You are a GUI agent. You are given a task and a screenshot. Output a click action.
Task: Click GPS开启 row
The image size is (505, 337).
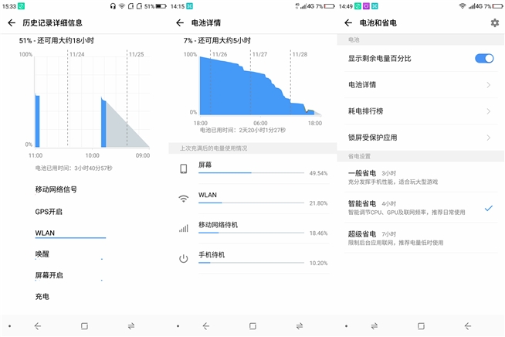[49, 212]
